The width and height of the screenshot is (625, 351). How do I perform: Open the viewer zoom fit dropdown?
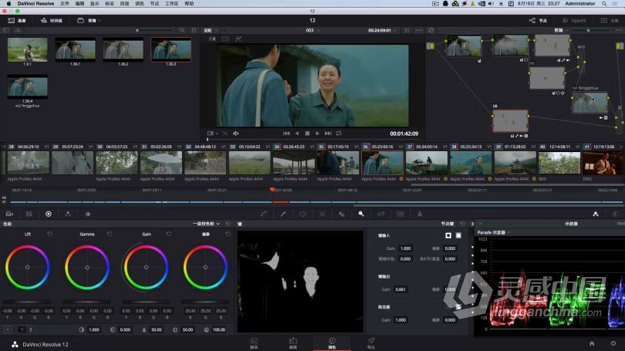[x=211, y=30]
